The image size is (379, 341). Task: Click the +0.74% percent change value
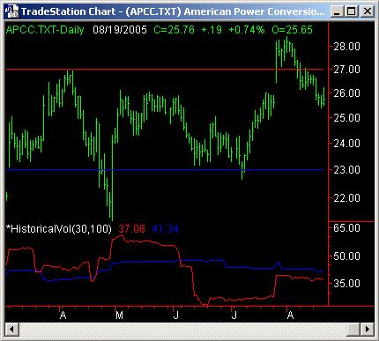coord(247,30)
